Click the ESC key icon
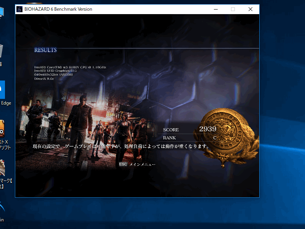 coord(123,164)
